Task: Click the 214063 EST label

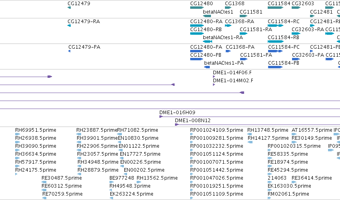Action: pos(277,178)
